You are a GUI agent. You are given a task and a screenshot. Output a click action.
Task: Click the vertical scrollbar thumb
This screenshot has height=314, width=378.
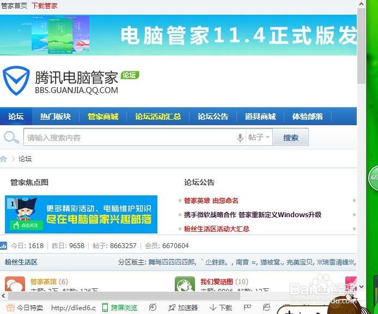(361, 46)
